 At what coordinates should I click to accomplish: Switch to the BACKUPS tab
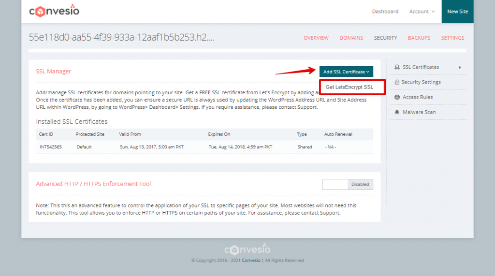point(419,38)
